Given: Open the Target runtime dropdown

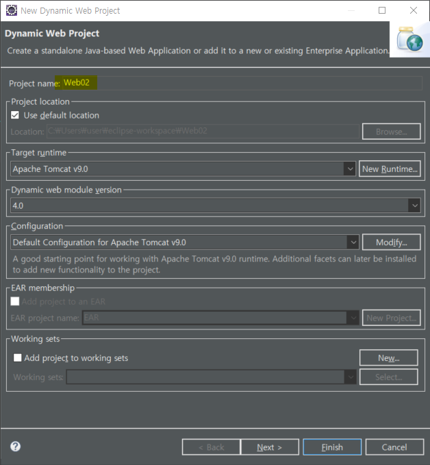Looking at the screenshot, I should tap(350, 168).
